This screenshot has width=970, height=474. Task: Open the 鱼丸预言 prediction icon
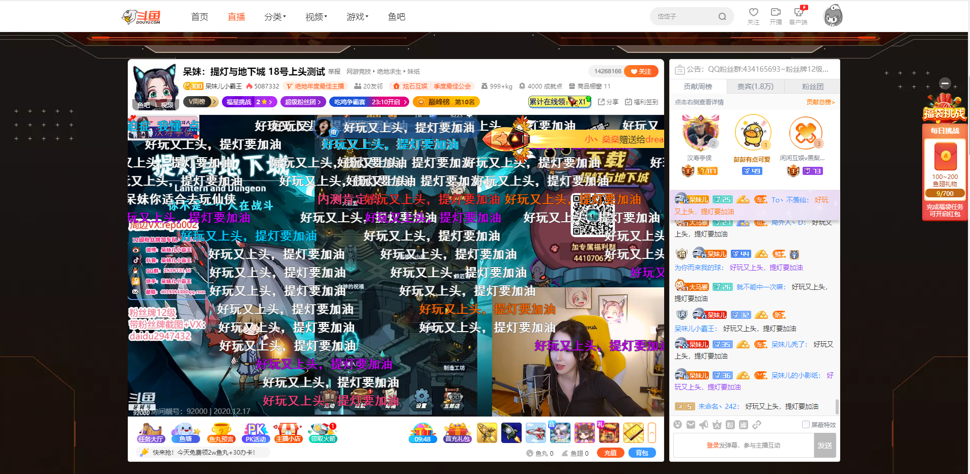[x=221, y=433]
